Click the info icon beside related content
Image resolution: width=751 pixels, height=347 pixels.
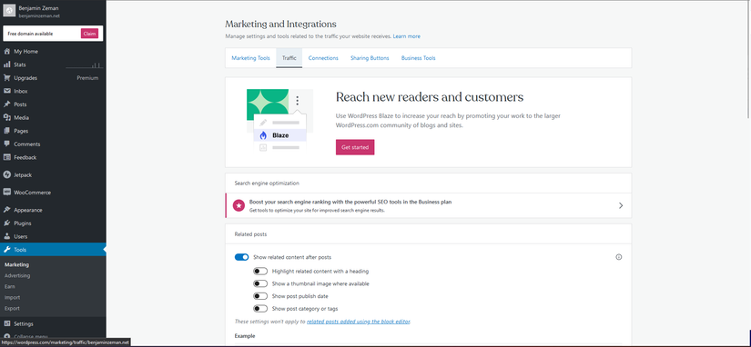(618, 257)
